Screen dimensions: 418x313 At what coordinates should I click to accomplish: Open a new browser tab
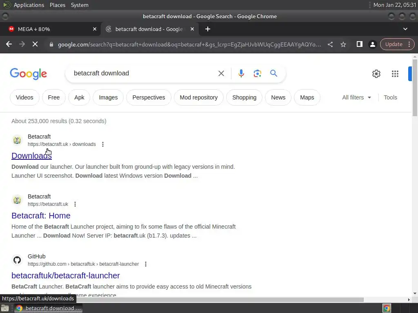(x=208, y=29)
